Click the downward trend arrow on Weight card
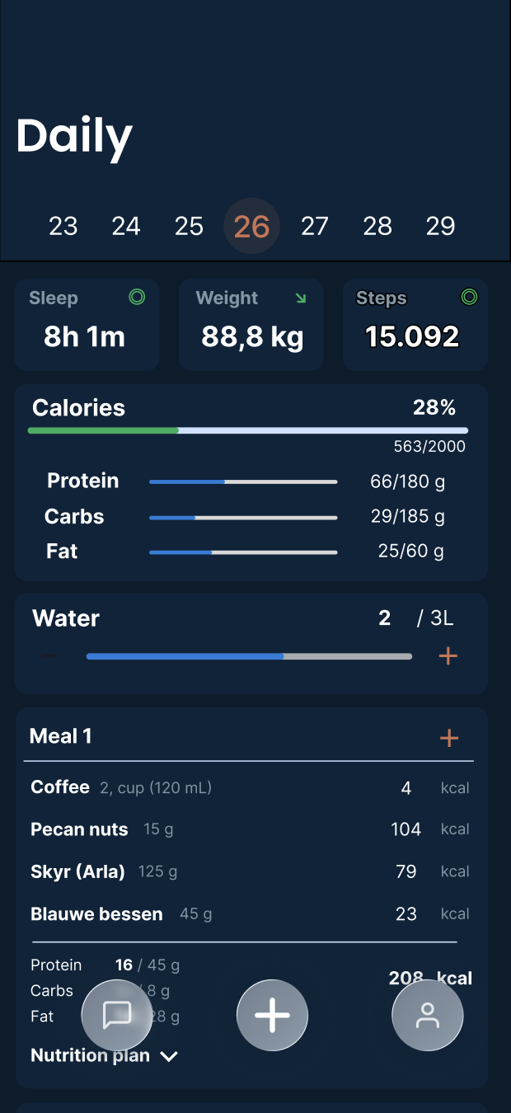 tap(302, 298)
